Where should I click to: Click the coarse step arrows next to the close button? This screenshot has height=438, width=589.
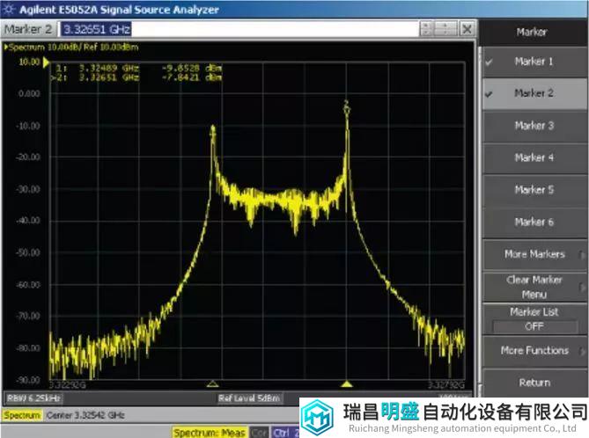445,29
